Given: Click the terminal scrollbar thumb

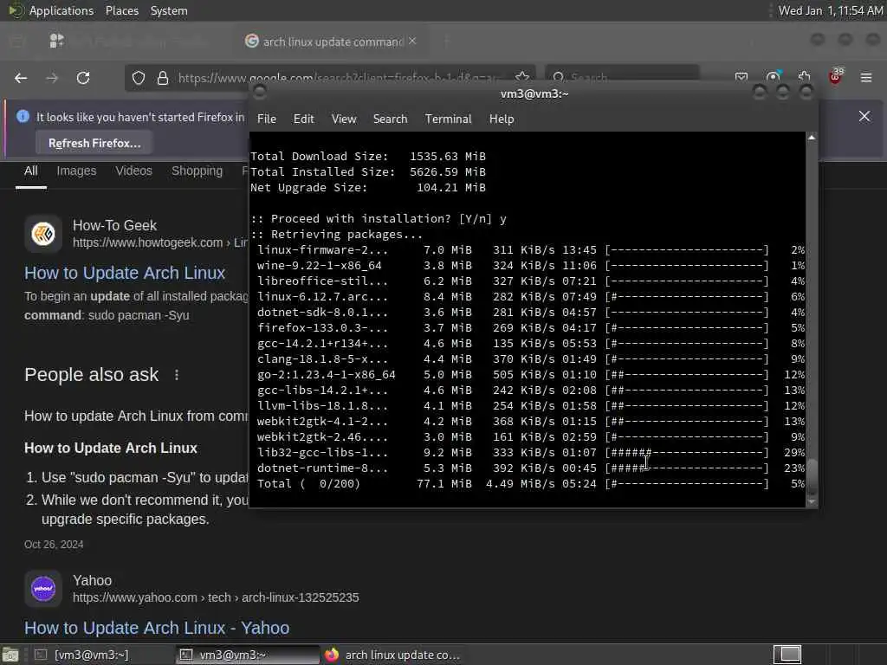Looking at the screenshot, I should tap(812, 478).
